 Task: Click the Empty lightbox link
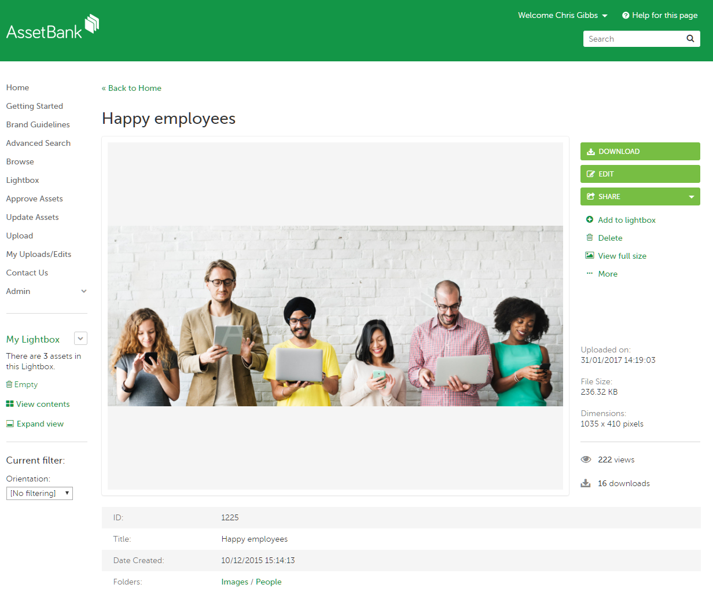[x=26, y=384]
